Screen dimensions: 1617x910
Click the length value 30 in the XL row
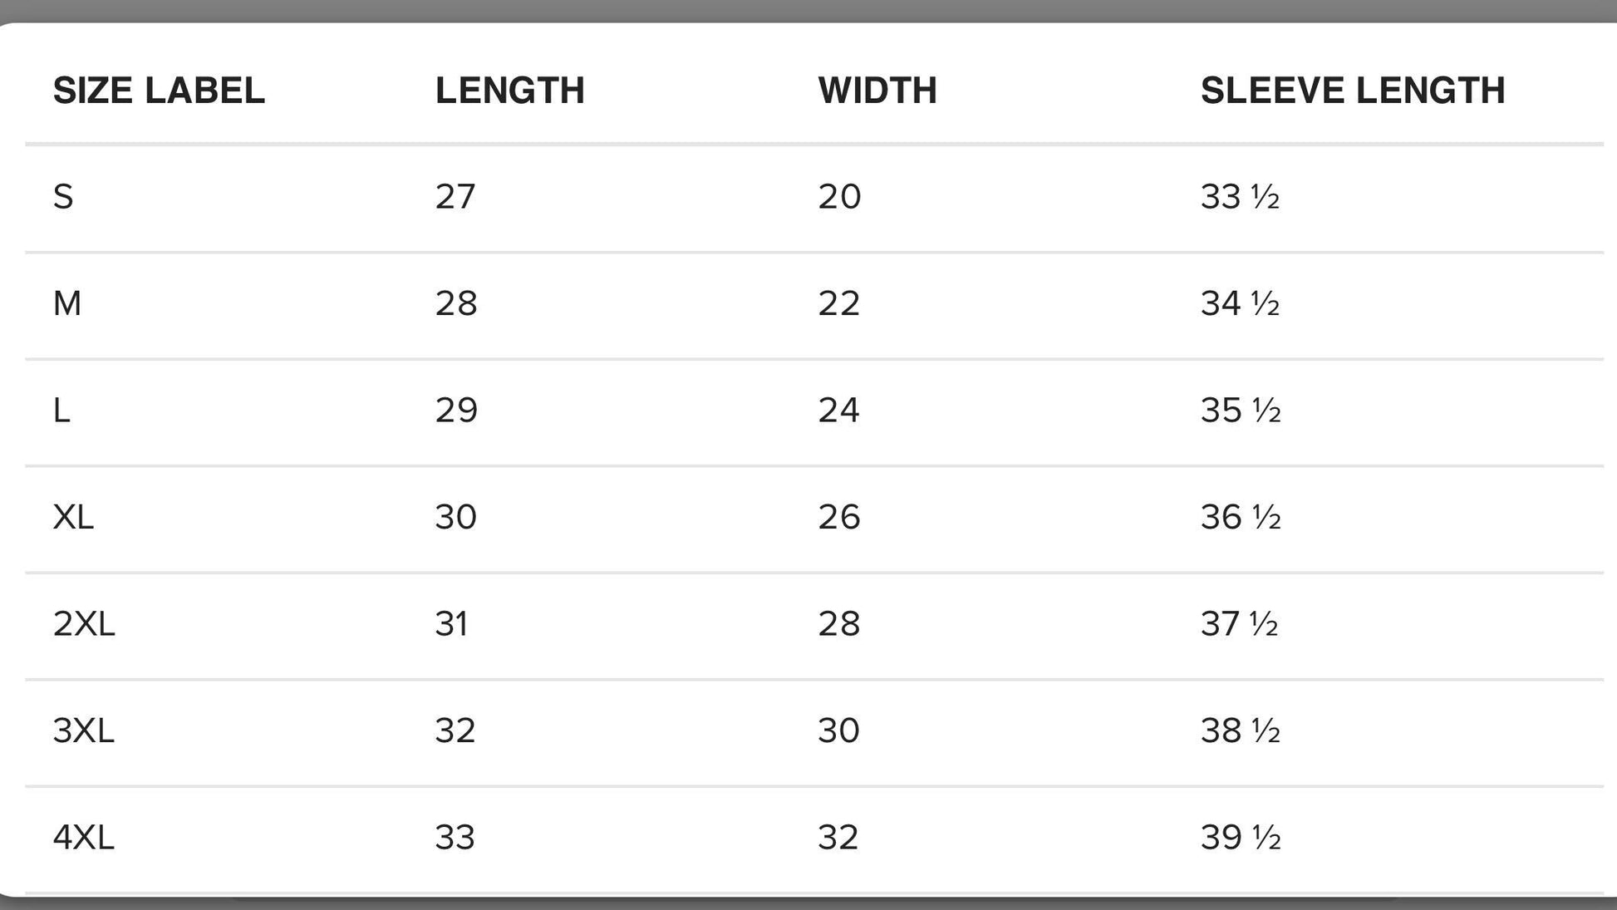455,517
